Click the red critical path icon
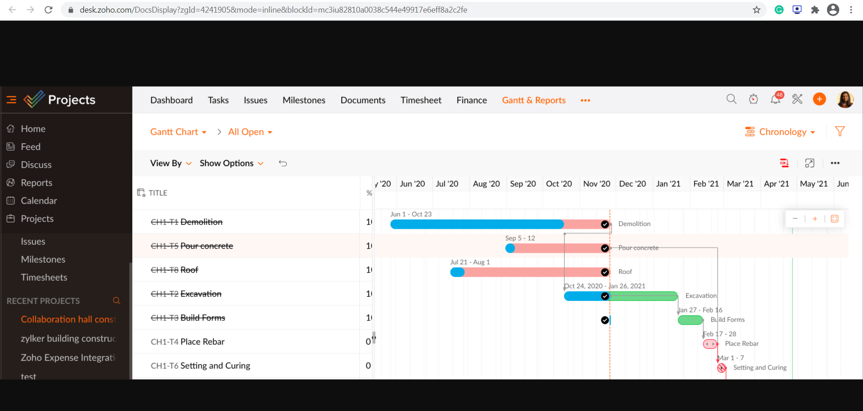The image size is (863, 411). pos(784,163)
